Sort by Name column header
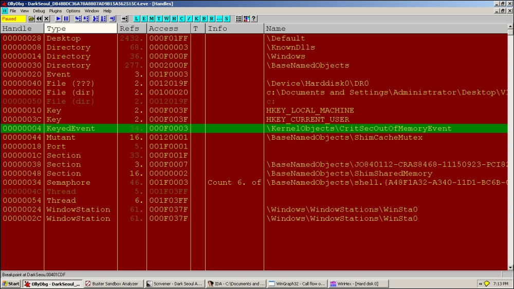 pos(386,28)
